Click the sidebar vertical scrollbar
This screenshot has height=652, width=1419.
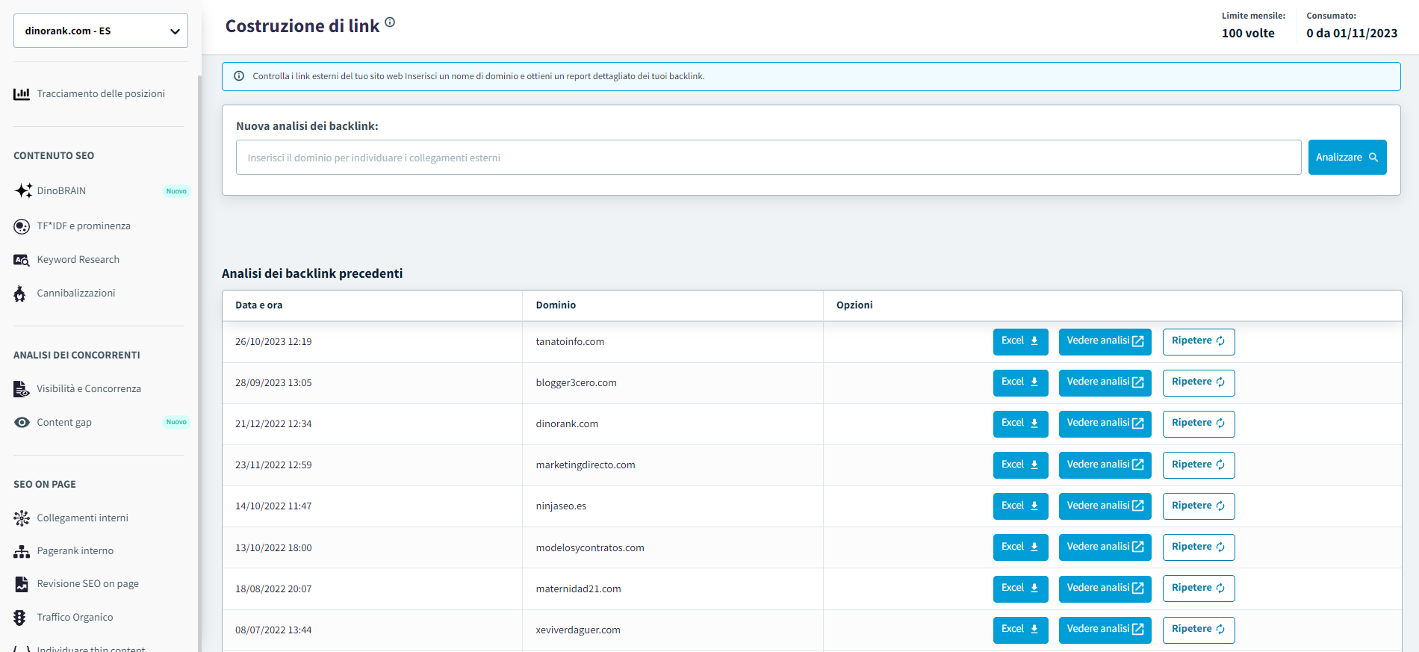pos(199,358)
